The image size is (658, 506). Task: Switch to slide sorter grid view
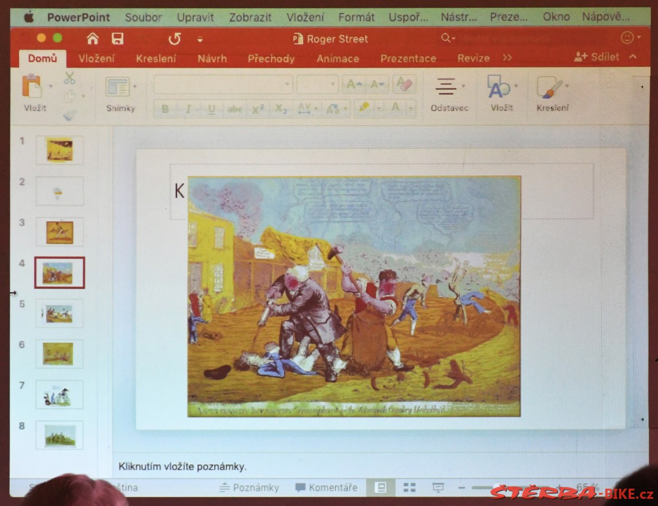[410, 487]
